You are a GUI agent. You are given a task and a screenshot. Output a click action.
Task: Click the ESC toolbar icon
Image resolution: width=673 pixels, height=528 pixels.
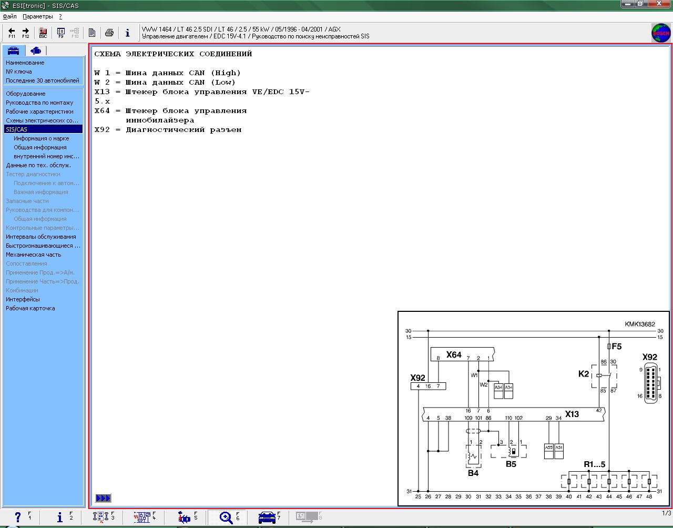(43, 33)
